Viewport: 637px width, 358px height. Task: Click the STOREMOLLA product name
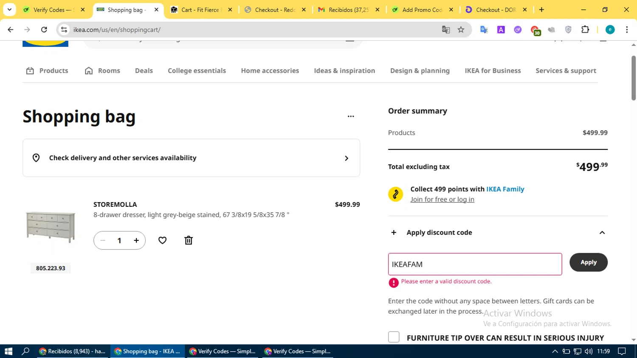pyautogui.click(x=115, y=204)
